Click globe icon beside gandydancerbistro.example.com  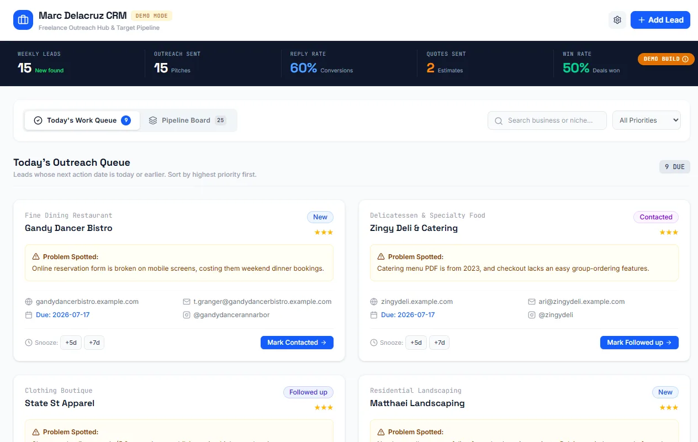tap(29, 302)
